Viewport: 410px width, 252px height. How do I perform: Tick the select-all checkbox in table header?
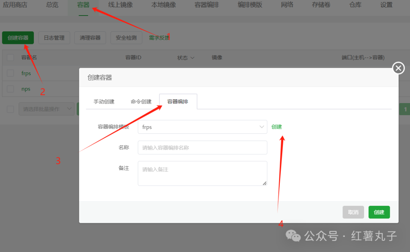(x=10, y=58)
